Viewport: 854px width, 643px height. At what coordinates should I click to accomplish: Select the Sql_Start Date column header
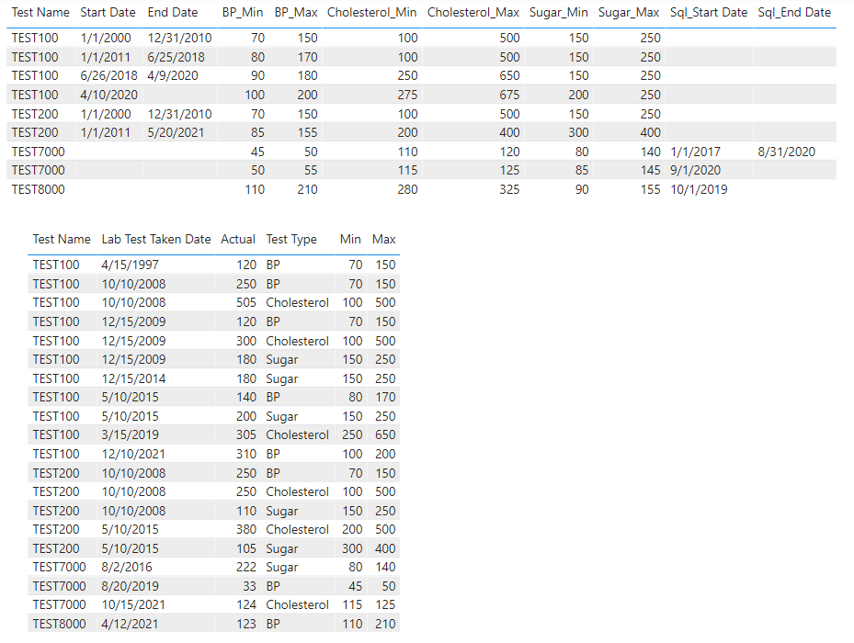coord(709,13)
